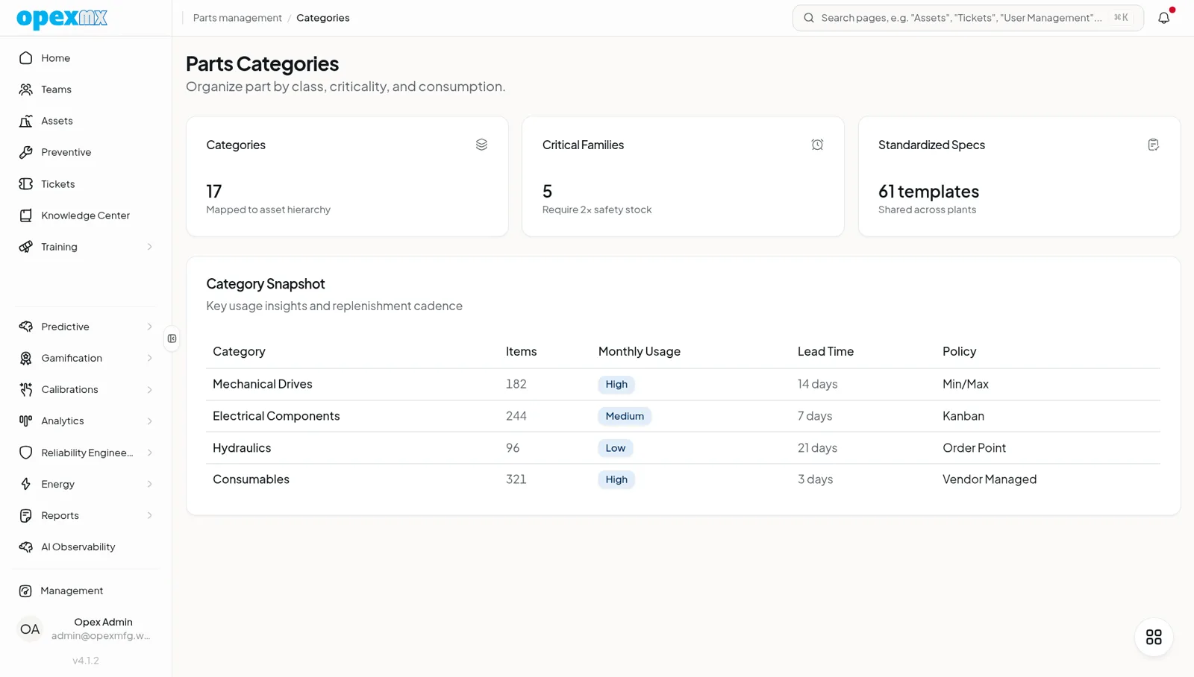Expand the Gamification submenu chevron
The width and height of the screenshot is (1194, 677).
tap(150, 359)
